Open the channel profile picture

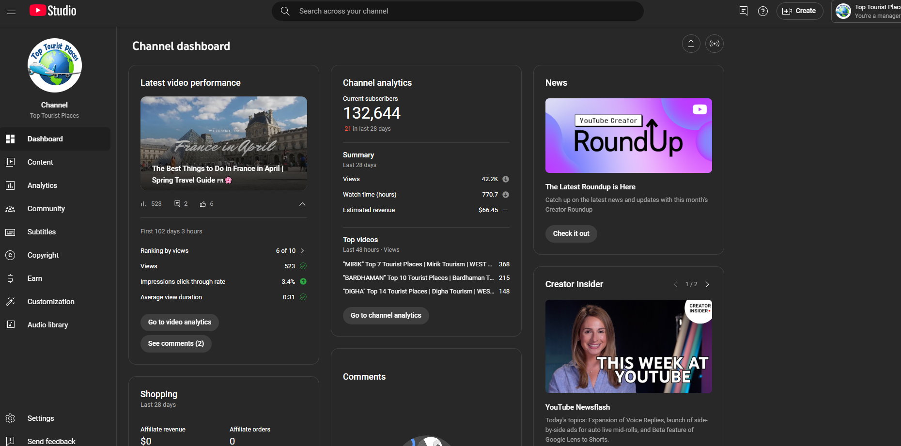click(x=55, y=65)
